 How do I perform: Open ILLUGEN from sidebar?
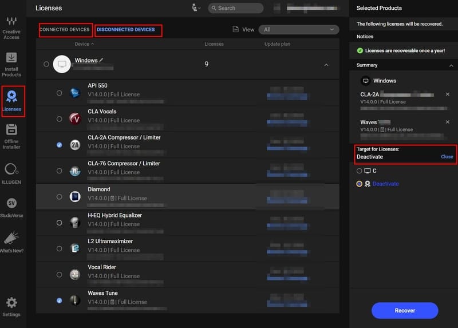pos(11,174)
